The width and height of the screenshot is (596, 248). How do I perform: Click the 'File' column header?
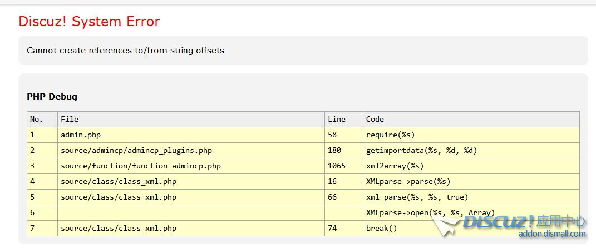pos(191,119)
